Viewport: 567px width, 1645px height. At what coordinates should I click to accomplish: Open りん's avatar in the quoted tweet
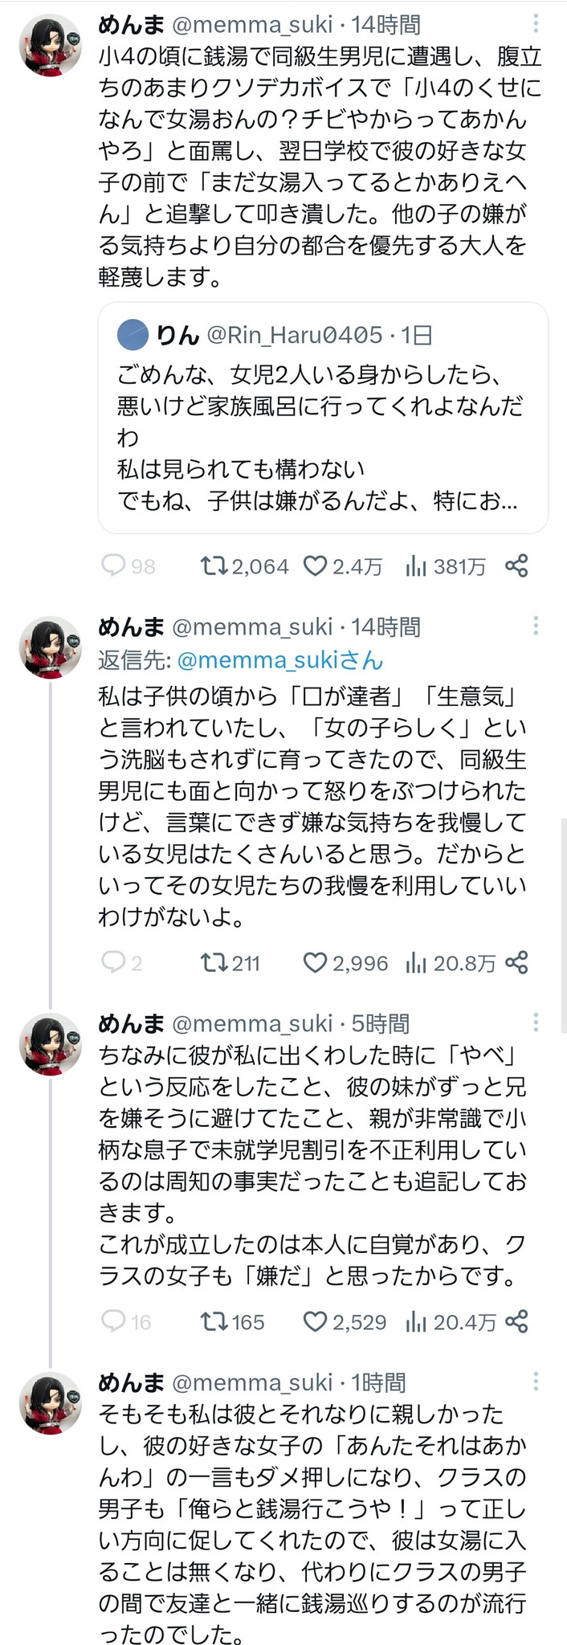click(x=133, y=335)
